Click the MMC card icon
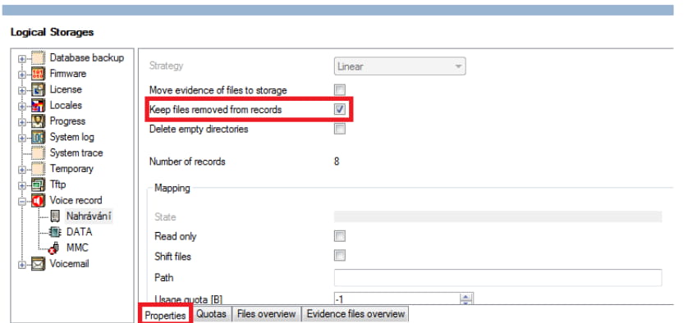This screenshot has width=697, height=323. pyautogui.click(x=54, y=248)
